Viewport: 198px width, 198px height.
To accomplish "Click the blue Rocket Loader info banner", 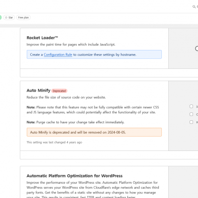I will [94, 54].
